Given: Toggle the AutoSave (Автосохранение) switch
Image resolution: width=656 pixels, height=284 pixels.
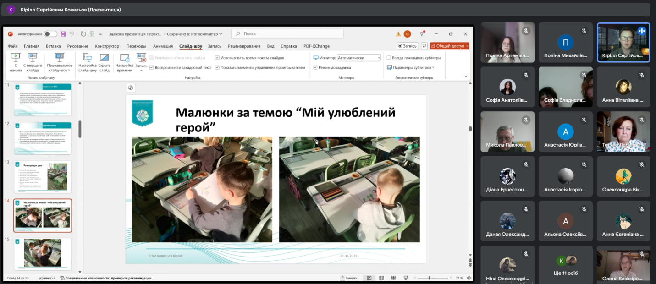Looking at the screenshot, I should [x=50, y=34].
